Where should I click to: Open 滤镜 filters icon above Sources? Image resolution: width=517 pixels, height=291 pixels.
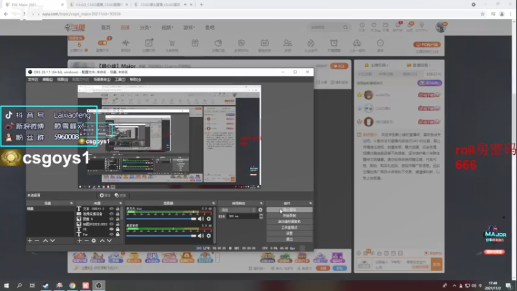pyautogui.click(x=120, y=195)
